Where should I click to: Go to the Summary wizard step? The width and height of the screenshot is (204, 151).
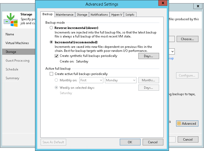(12, 78)
